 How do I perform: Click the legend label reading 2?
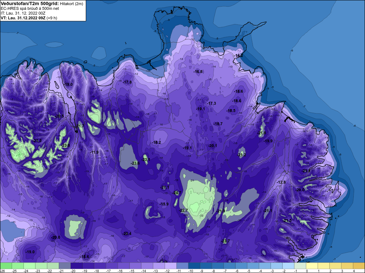(x=330, y=271)
